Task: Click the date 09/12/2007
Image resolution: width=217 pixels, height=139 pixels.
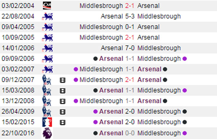Action: 18,80
